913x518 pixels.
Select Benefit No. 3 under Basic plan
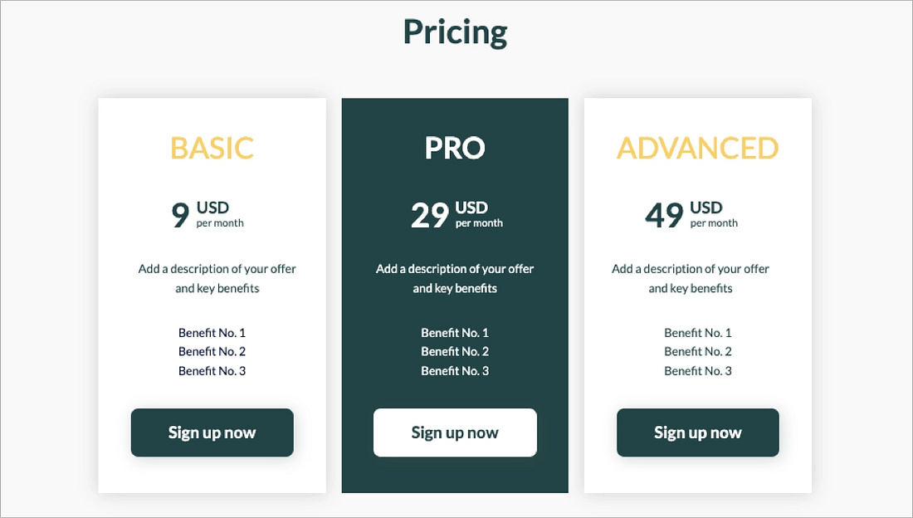tap(212, 370)
